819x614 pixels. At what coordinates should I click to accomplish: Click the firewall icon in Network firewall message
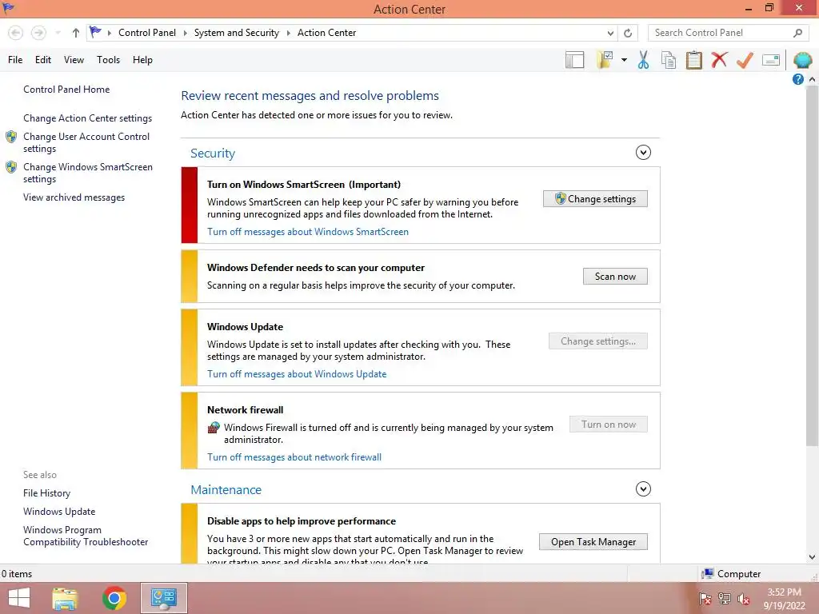214,428
